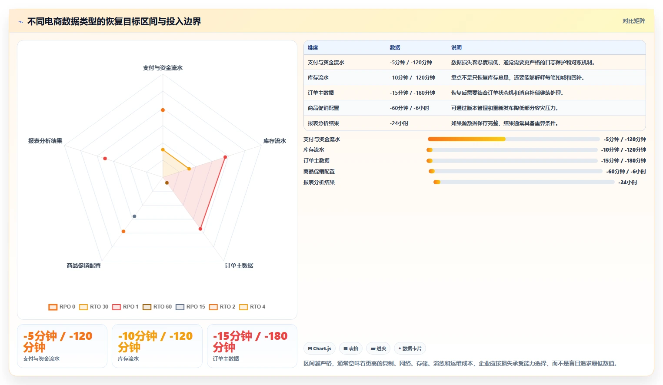Open the -5分钟 / -120分钟 data card
The height and width of the screenshot is (385, 663).
pos(62,346)
